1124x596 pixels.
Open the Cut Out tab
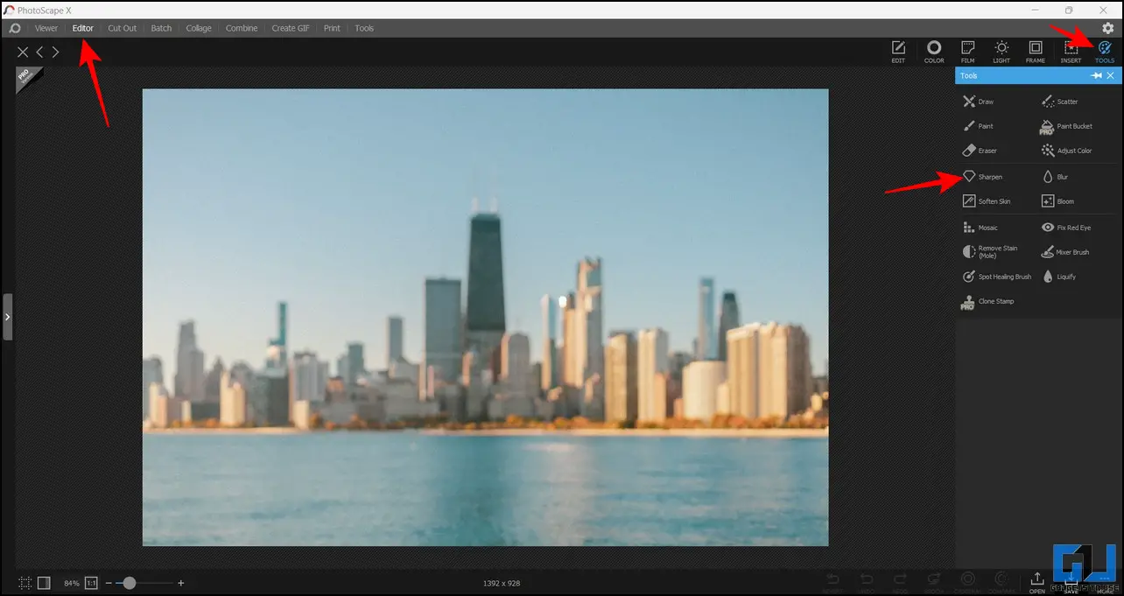click(x=123, y=28)
